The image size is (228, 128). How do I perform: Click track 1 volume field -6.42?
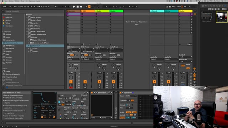click(71, 73)
